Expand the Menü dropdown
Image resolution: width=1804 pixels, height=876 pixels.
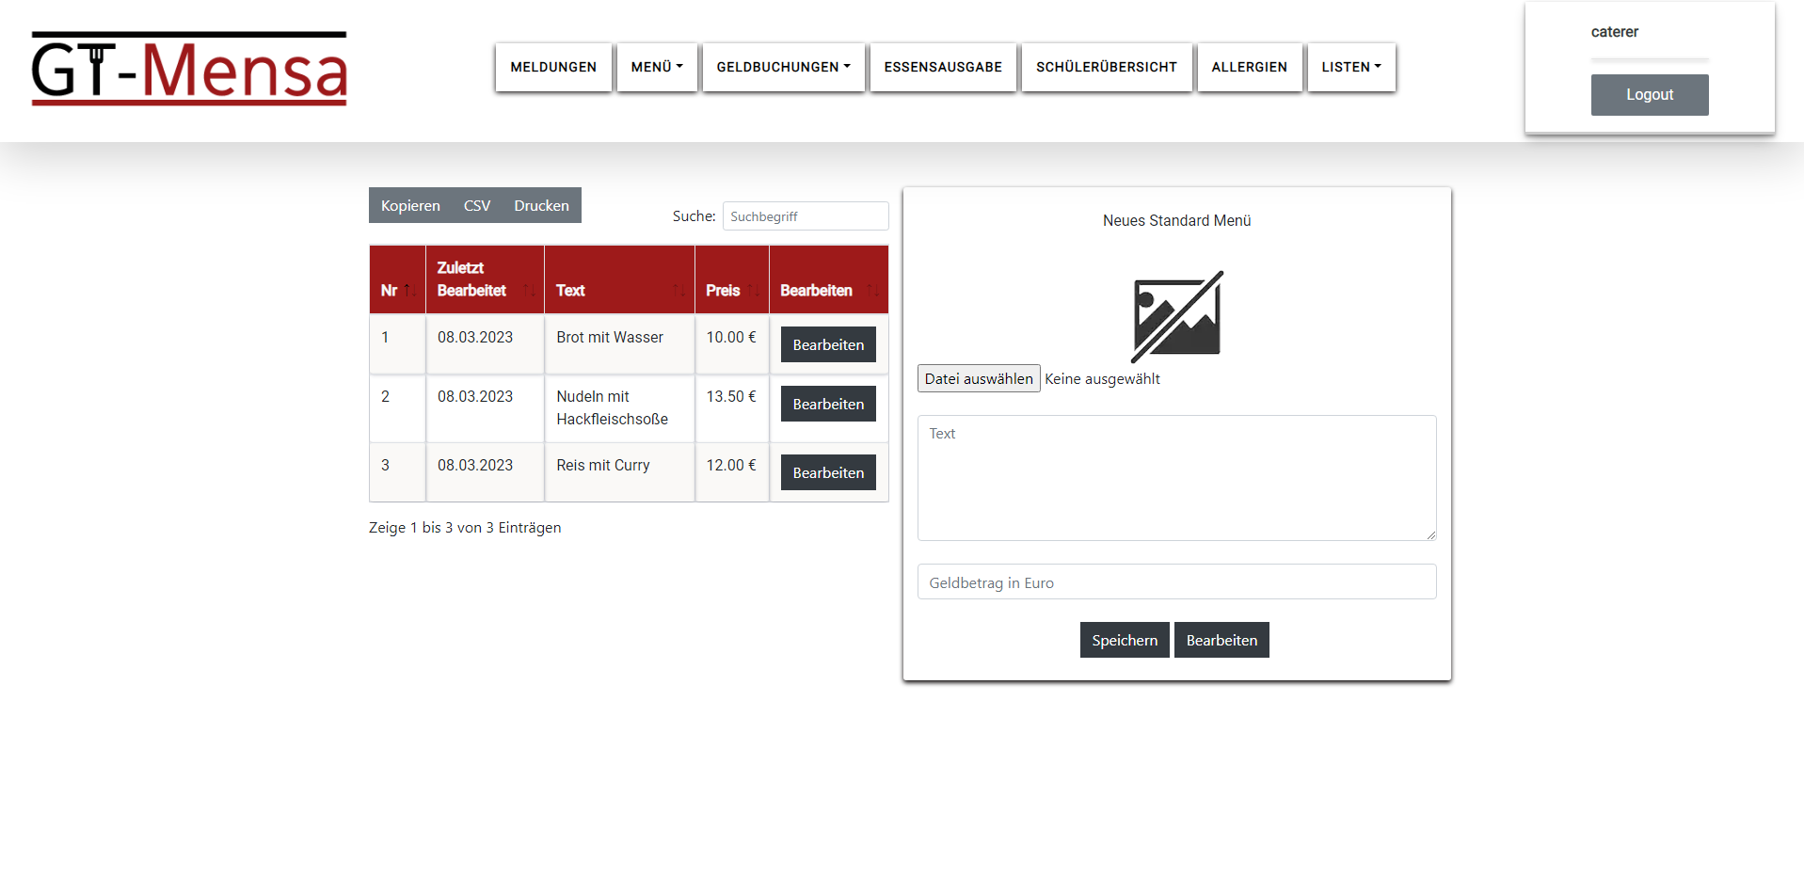(656, 67)
